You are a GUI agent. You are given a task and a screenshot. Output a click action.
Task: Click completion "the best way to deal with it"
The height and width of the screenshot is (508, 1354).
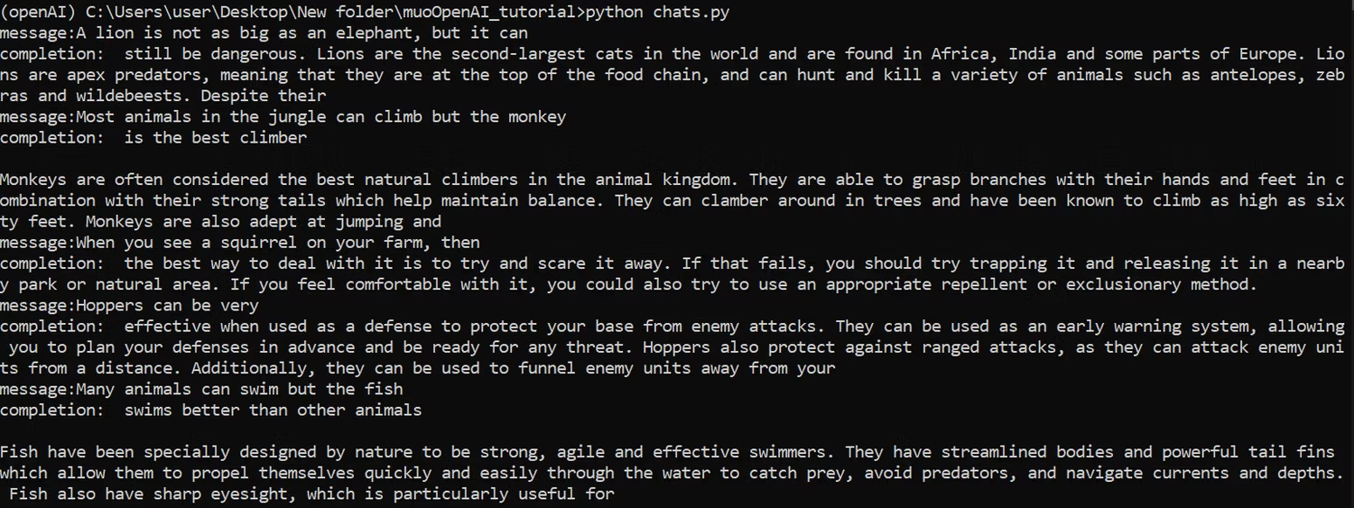tap(255, 263)
